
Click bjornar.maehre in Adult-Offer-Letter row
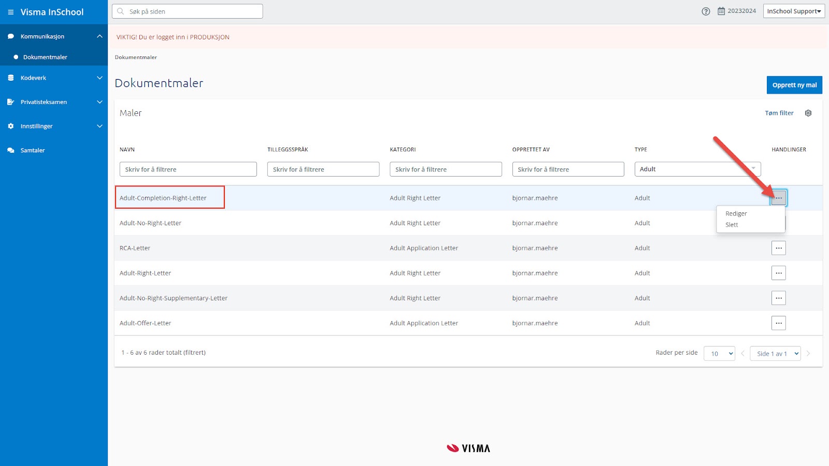(535, 323)
